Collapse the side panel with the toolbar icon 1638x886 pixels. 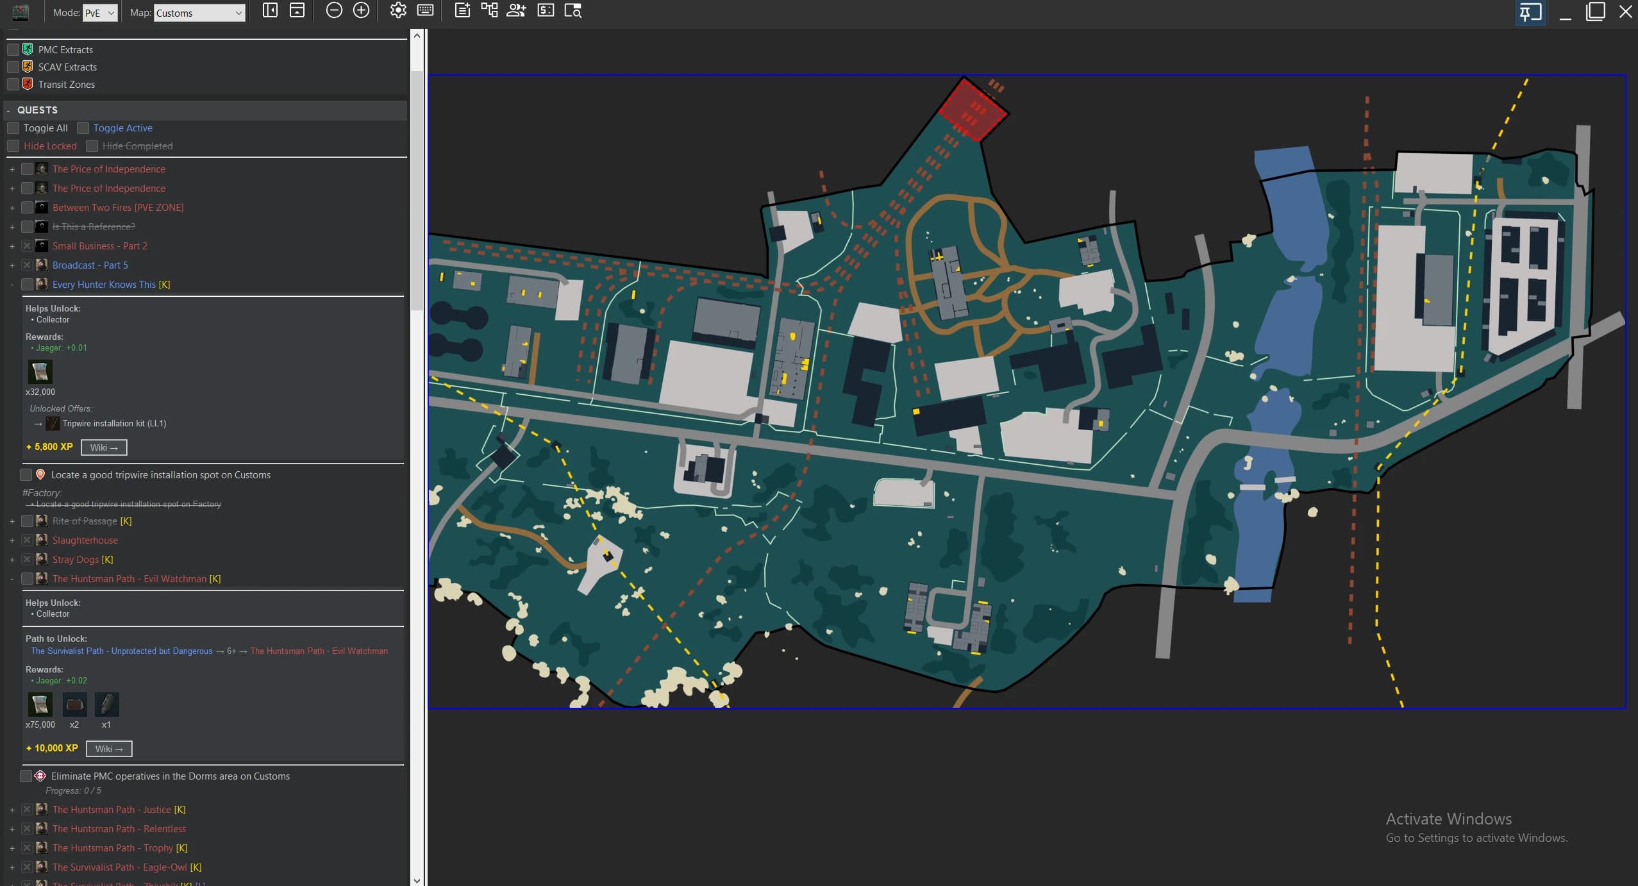pyautogui.click(x=270, y=10)
